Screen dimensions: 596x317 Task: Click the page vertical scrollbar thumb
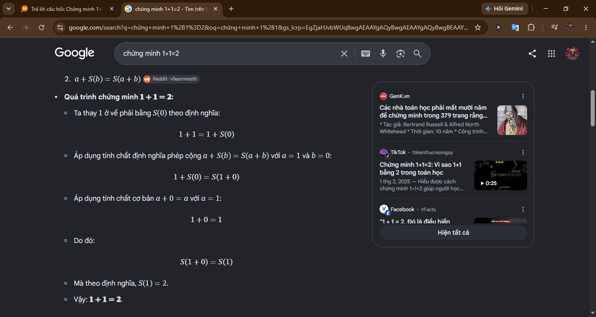(x=593, y=108)
